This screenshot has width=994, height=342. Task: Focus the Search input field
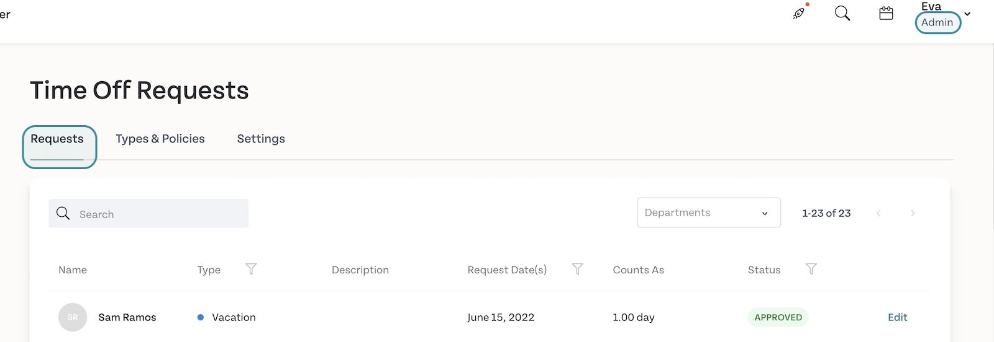click(x=148, y=213)
